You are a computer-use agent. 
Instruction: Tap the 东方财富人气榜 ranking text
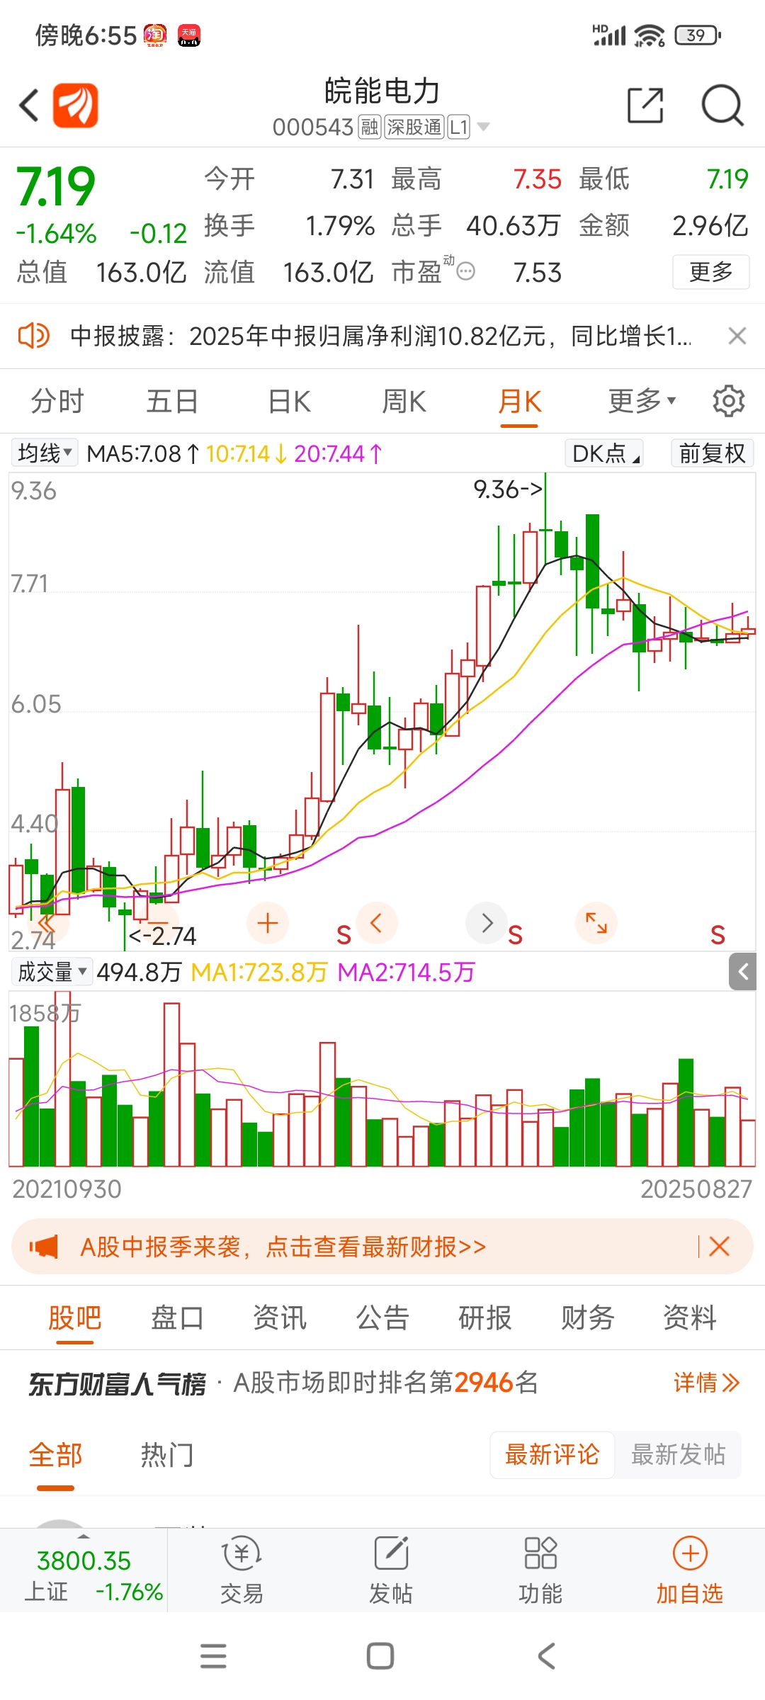[x=118, y=1383]
